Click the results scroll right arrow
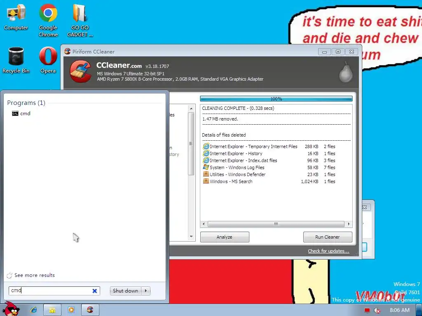Viewport: 422px width, 316px height. (349, 224)
